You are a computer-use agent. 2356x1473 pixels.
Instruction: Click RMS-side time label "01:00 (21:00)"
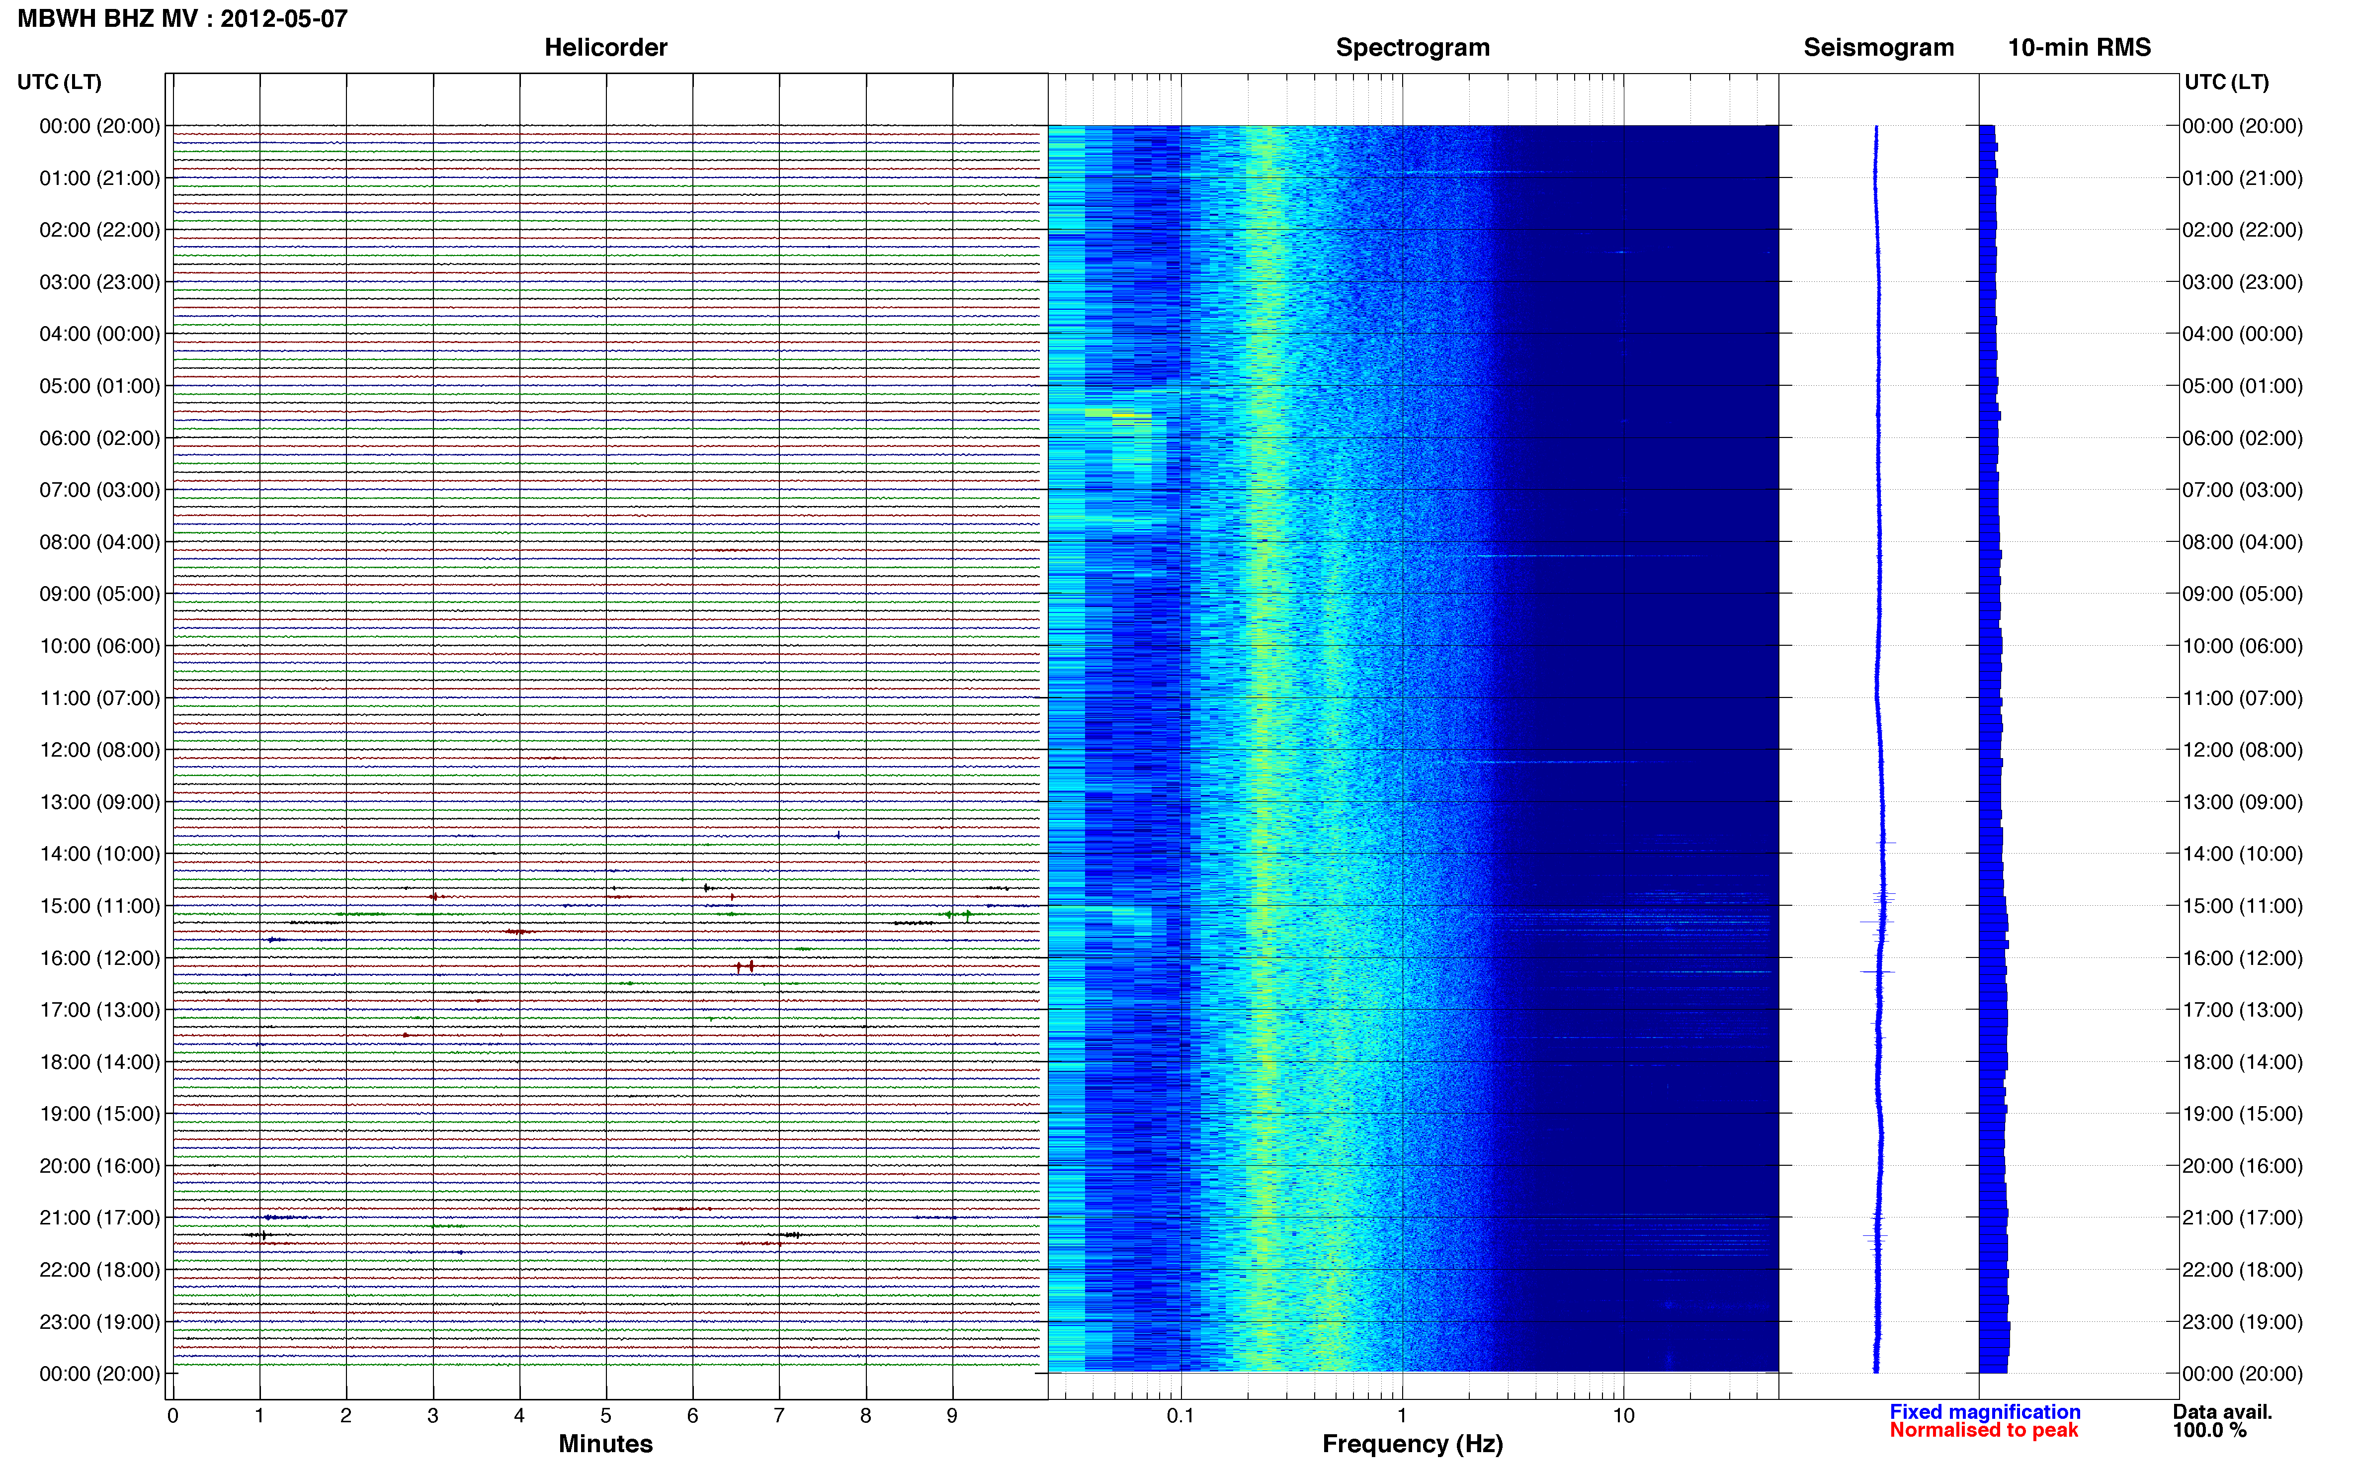2242,178
